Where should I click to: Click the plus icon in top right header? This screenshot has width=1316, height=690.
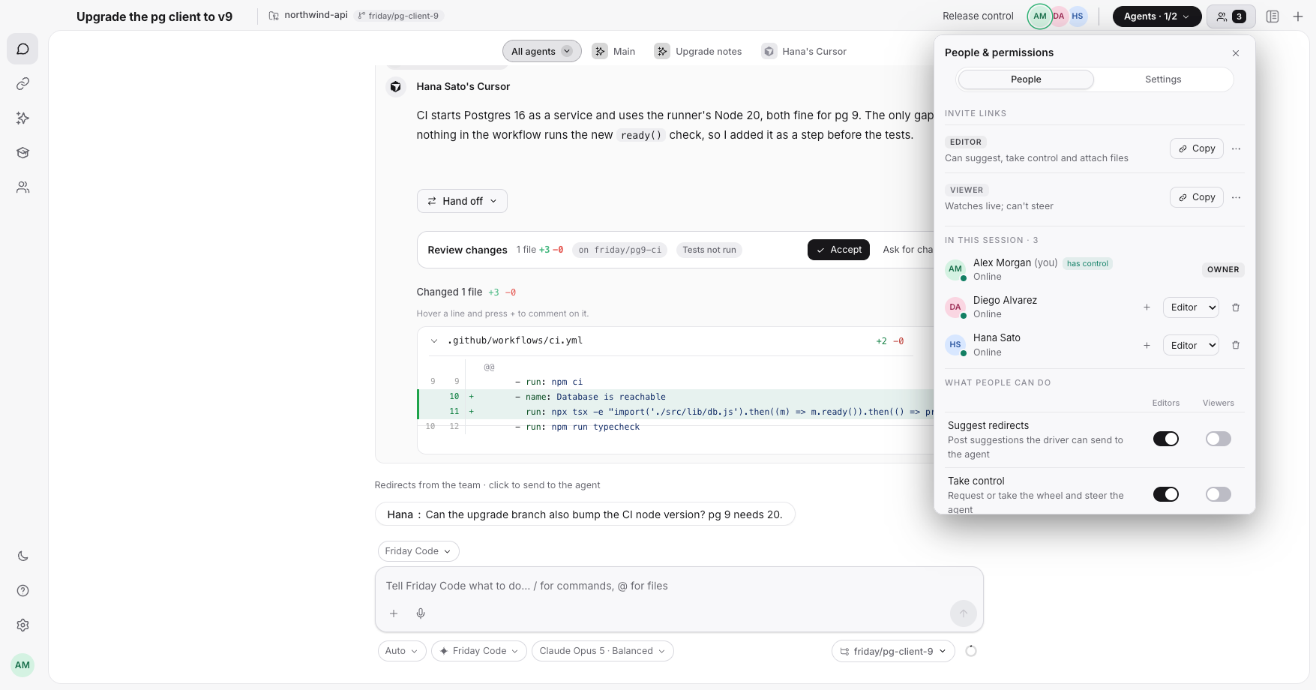[x=1297, y=16]
